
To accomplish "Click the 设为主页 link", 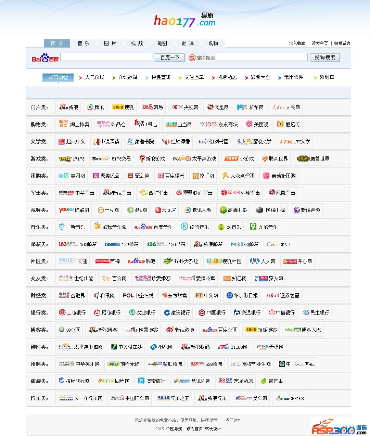I will pos(320,43).
